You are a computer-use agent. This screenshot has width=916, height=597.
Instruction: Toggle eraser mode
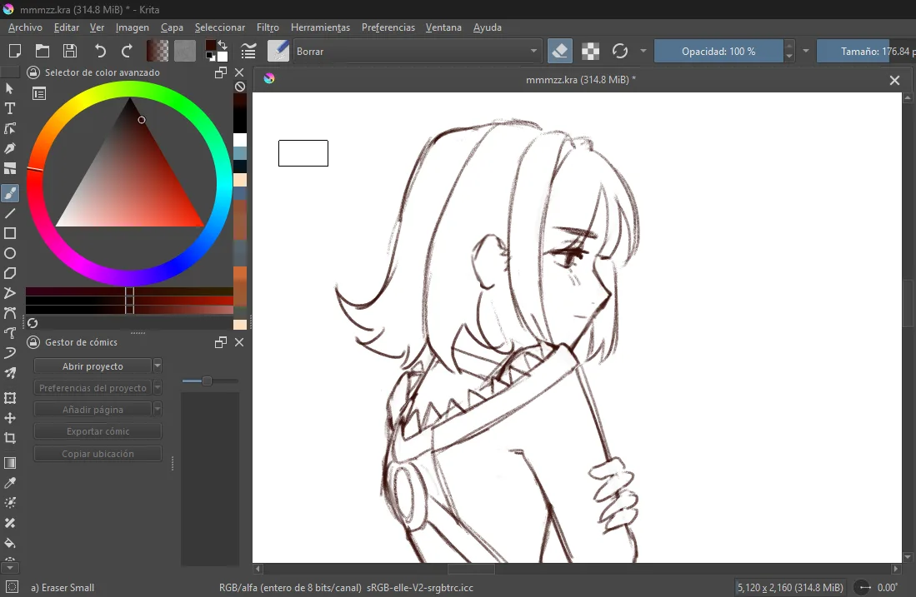coord(559,52)
